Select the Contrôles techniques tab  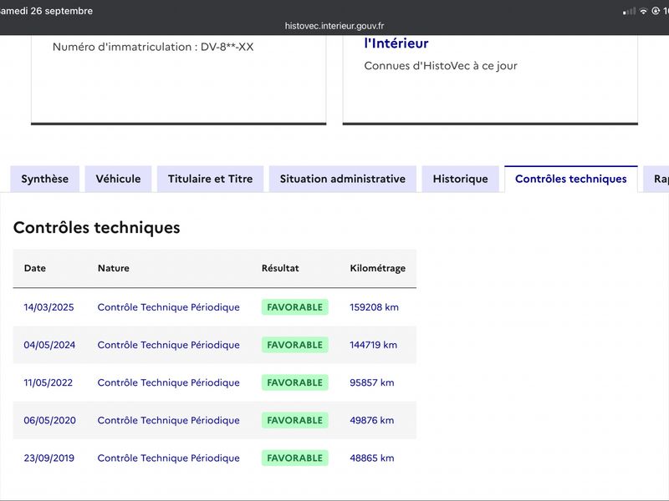coord(571,179)
